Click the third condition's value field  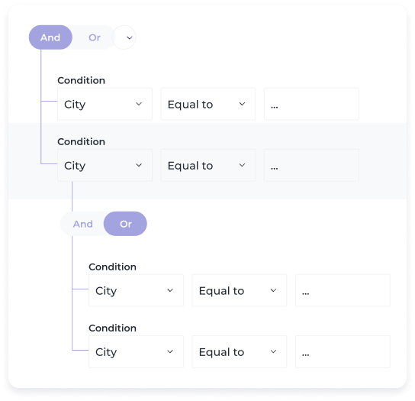[x=343, y=290]
